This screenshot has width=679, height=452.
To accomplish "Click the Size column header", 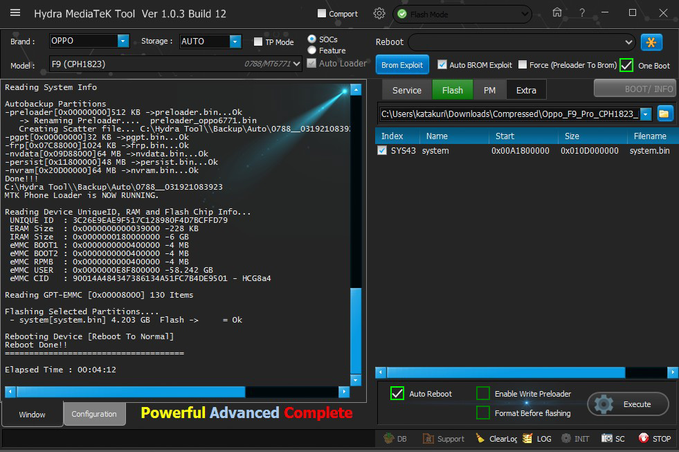I will pyautogui.click(x=592, y=136).
